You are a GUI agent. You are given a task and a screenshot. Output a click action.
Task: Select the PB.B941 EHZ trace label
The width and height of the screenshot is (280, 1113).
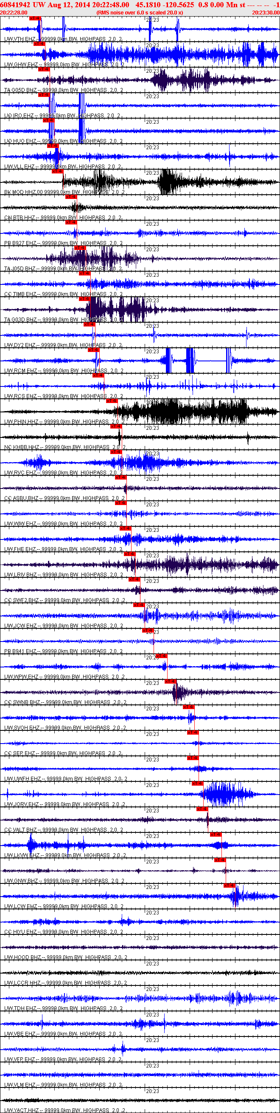click(63, 651)
